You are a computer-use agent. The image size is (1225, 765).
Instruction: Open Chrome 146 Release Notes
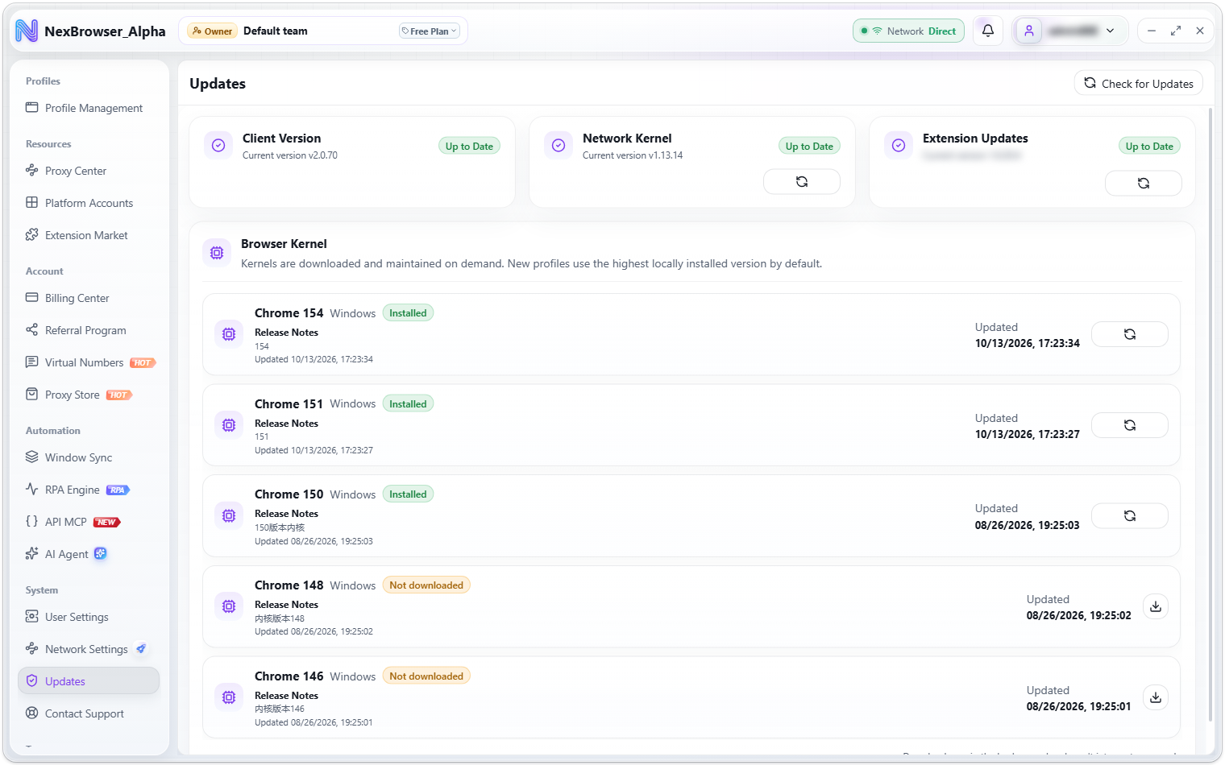[286, 696]
